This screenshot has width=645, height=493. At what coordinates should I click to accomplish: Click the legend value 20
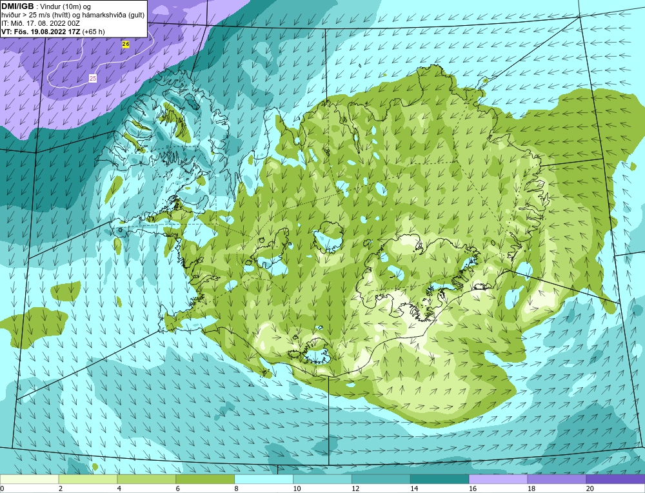(x=590, y=488)
